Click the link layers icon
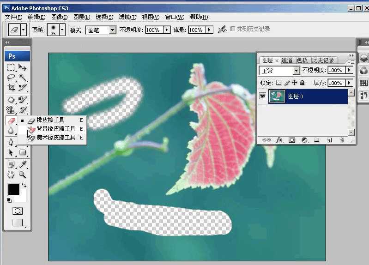The height and width of the screenshot is (265, 369). (x=266, y=140)
